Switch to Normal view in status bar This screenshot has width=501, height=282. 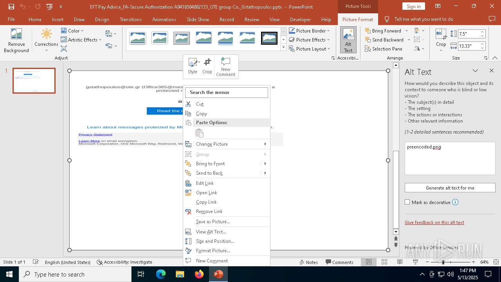(x=369, y=262)
